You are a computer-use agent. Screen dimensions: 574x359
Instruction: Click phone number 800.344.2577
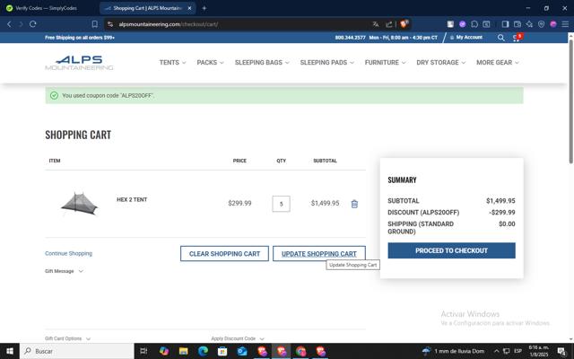[x=350, y=38]
